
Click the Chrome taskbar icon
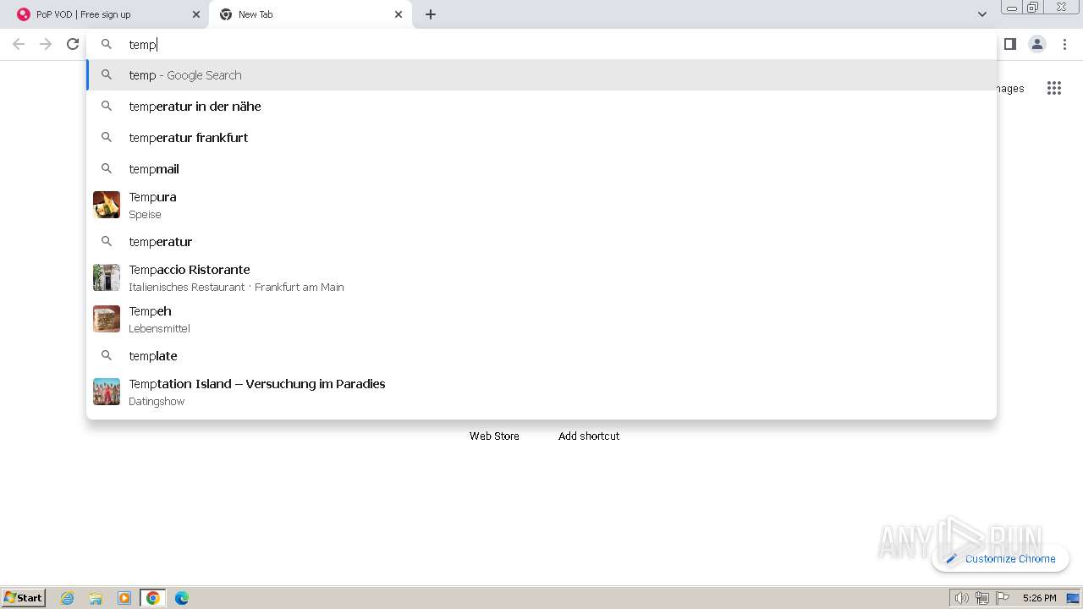153,598
